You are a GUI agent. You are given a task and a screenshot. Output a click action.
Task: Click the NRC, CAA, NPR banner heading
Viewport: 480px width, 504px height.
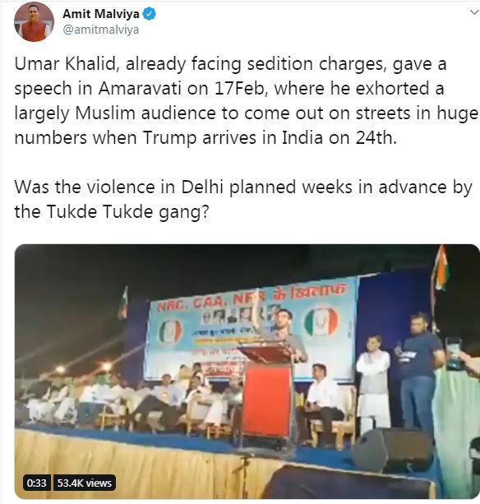click(x=252, y=297)
